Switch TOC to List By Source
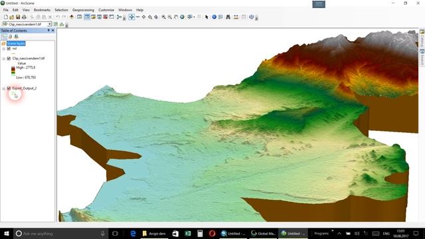425x239 pixels. [11, 37]
